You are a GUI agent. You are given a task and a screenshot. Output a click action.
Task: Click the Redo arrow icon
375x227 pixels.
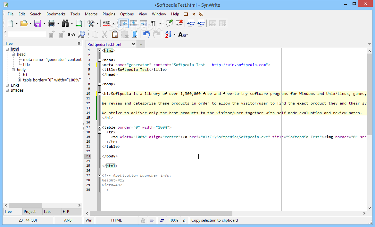(x=156, y=34)
